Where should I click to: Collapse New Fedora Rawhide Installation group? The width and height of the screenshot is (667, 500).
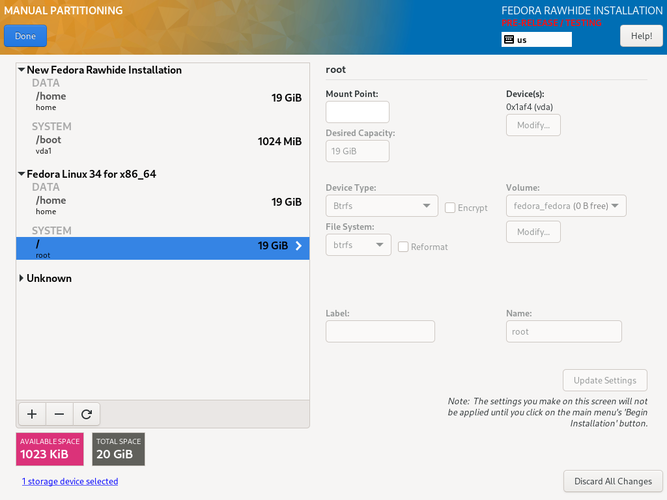(21, 70)
